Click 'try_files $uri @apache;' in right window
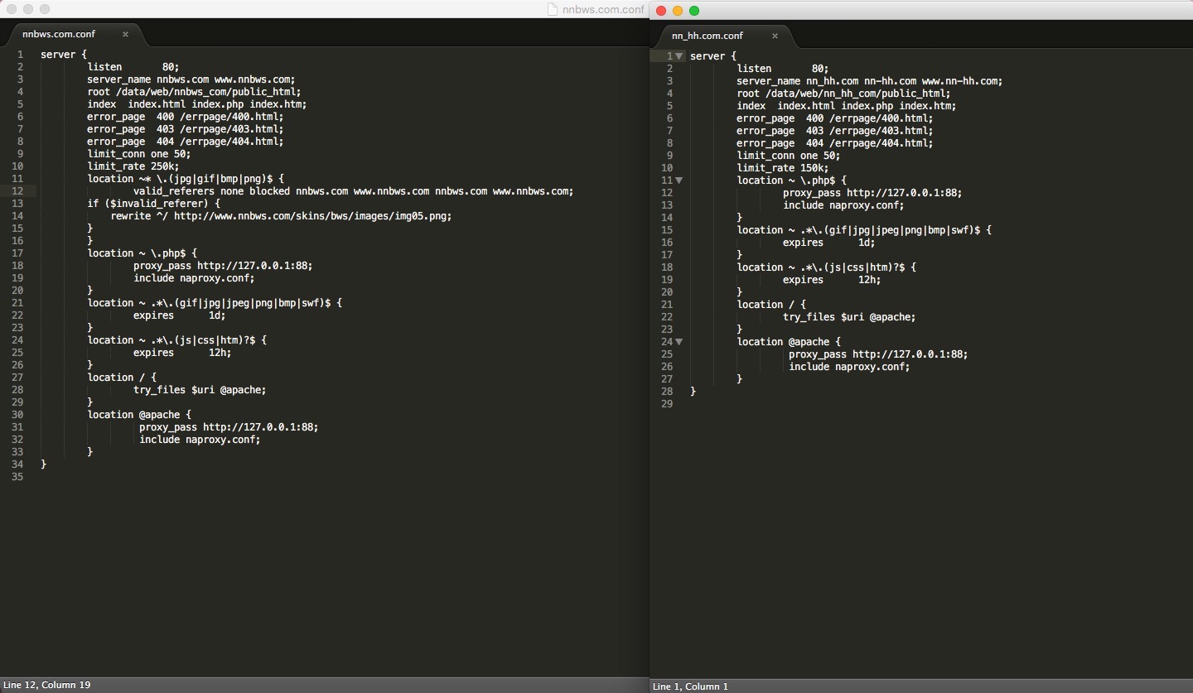This screenshot has width=1193, height=693. pos(849,317)
